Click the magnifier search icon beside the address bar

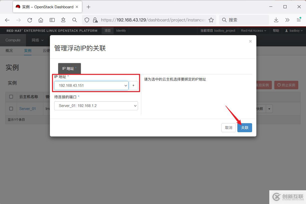[x=74, y=20]
